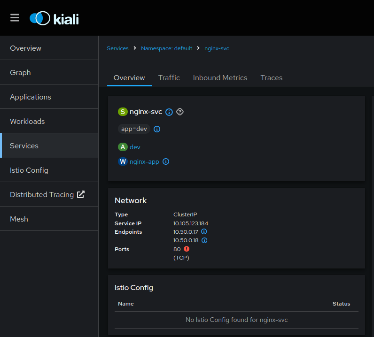This screenshot has width=374, height=337.
Task: Click info icon next to app=dev label
Action: click(x=157, y=129)
